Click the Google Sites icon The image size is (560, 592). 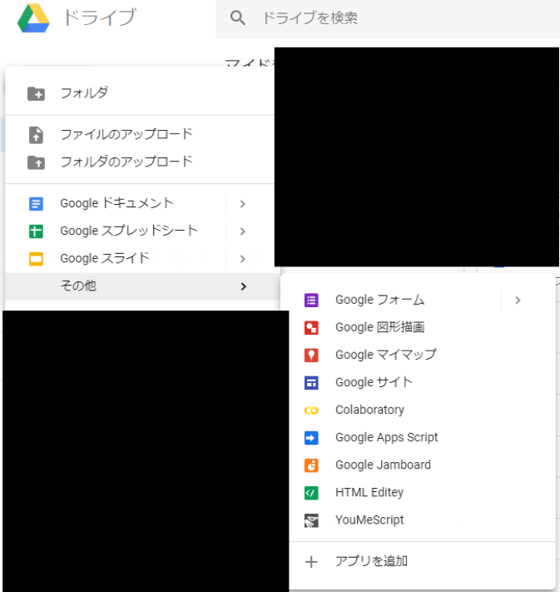[x=311, y=383]
